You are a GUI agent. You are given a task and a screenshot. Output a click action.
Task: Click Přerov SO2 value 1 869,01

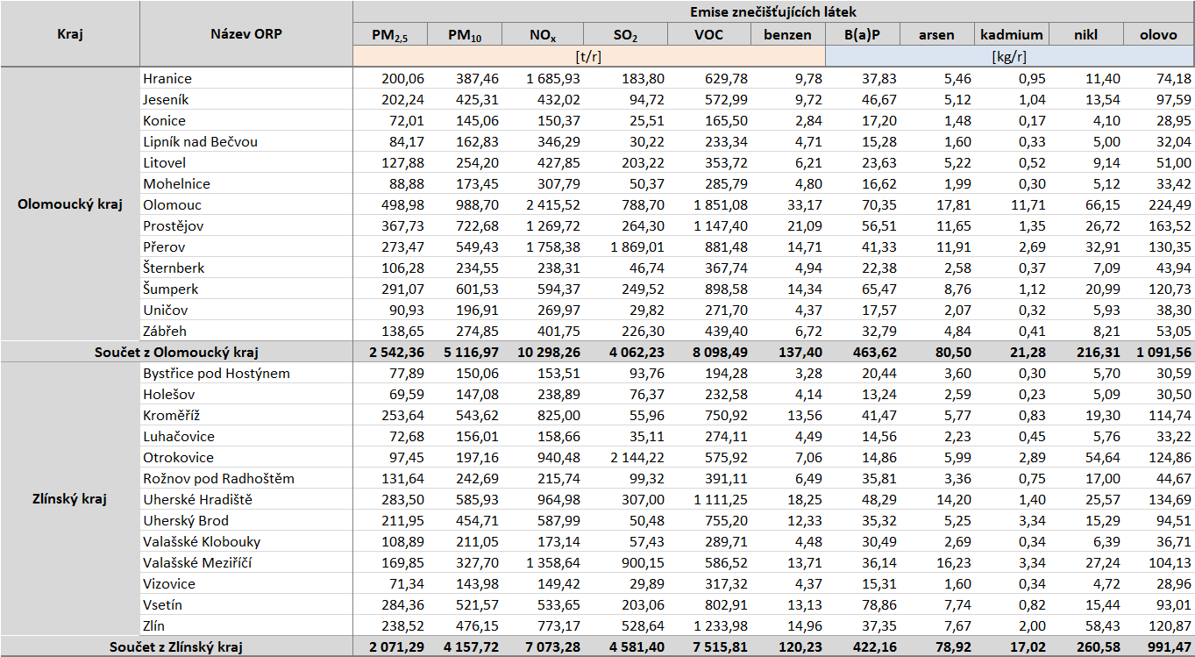[x=637, y=246]
